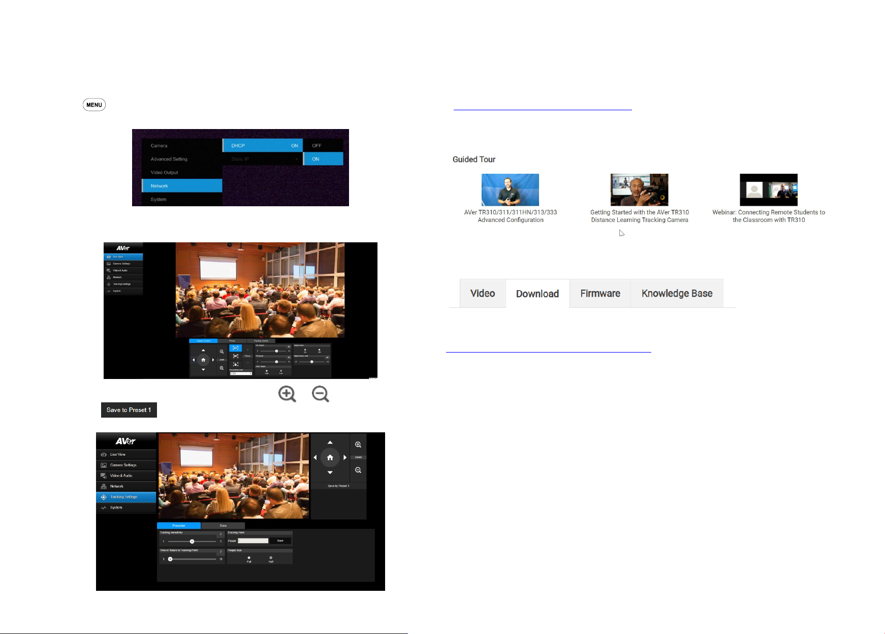Open the Getting Started with AVer TR310 link
885x634 pixels.
tap(640, 216)
